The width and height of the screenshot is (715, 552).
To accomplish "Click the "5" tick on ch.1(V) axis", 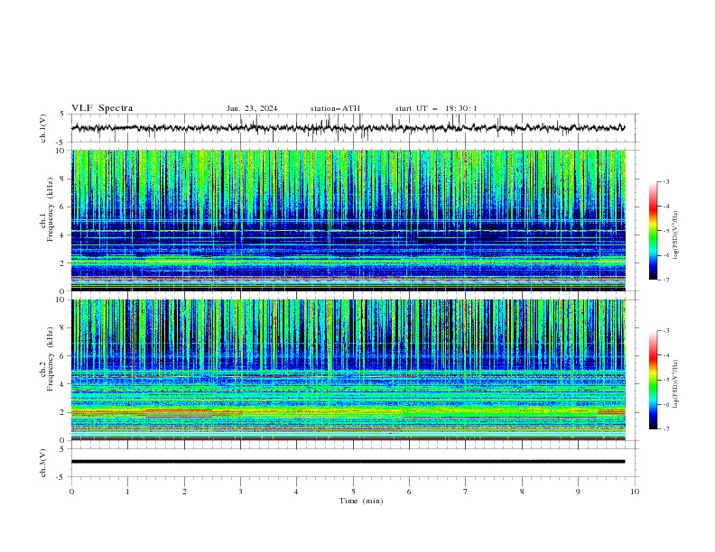I will 62,114.
